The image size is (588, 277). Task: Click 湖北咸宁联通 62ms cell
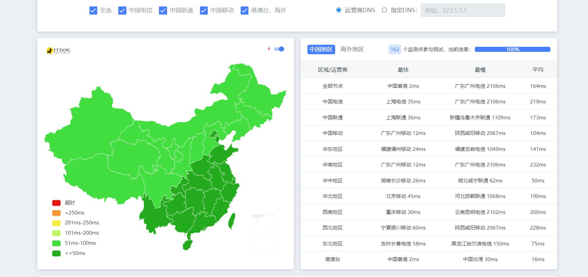480,181
